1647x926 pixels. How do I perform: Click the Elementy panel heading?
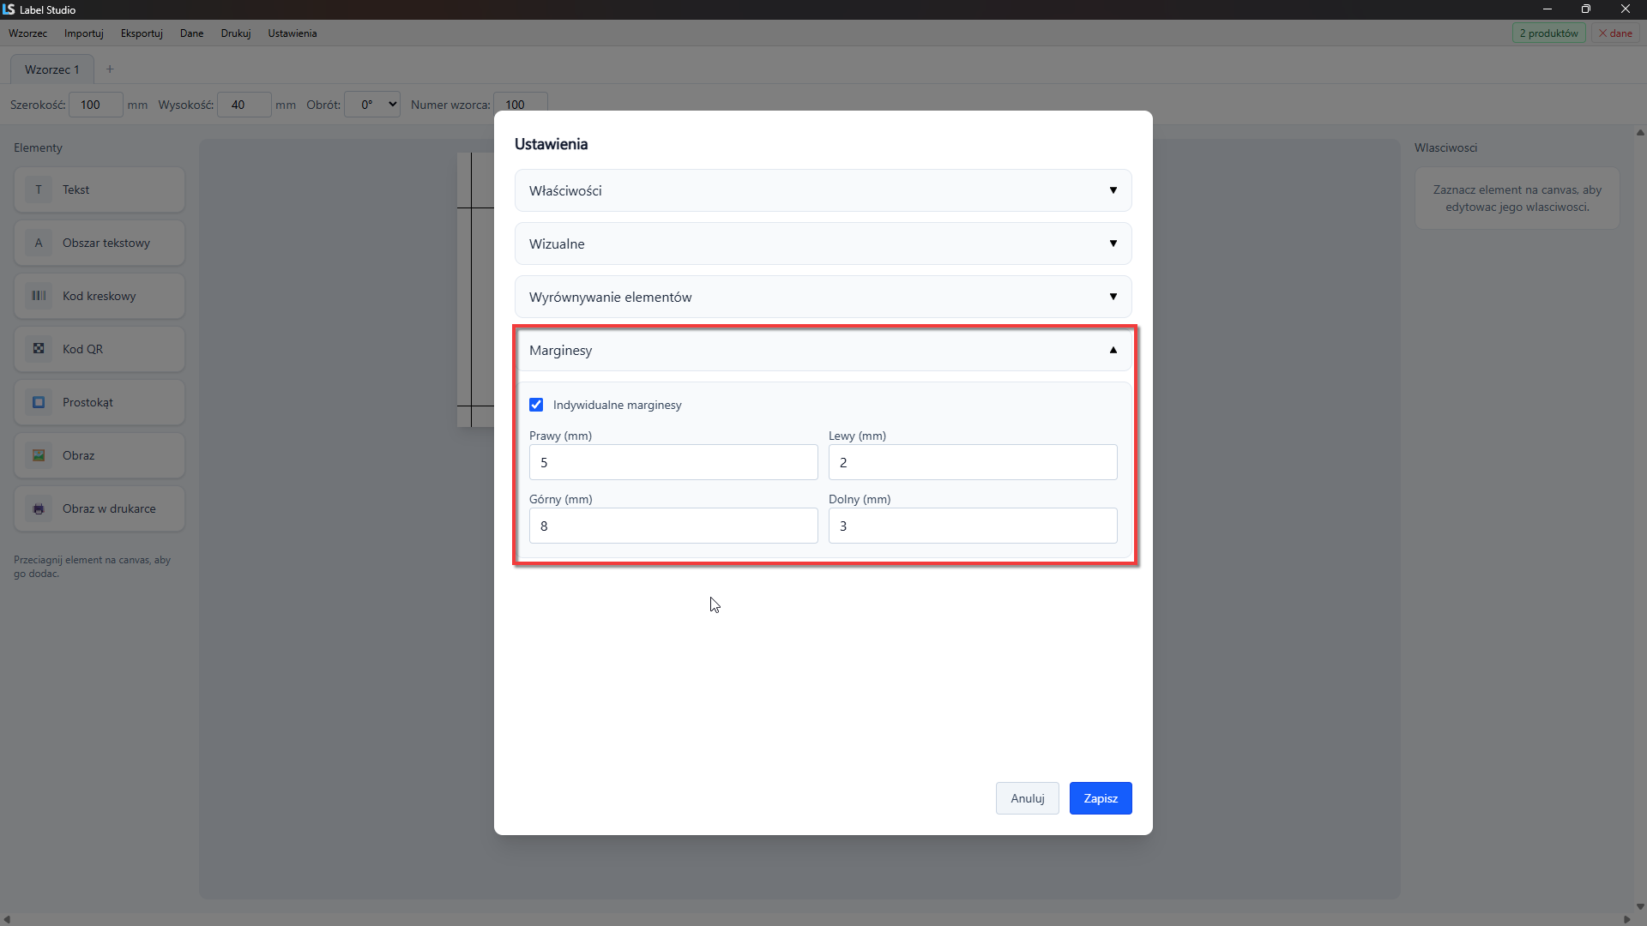(38, 147)
